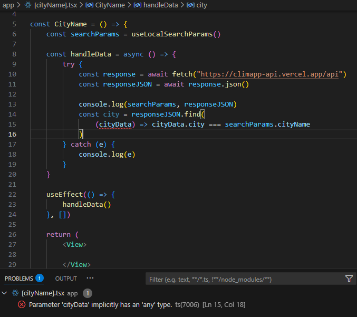
Task: Click React icon beside [cityName].tsx in Problems
Action: [15, 293]
